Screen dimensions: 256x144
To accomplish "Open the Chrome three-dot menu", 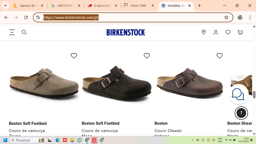I will pos(250,17).
